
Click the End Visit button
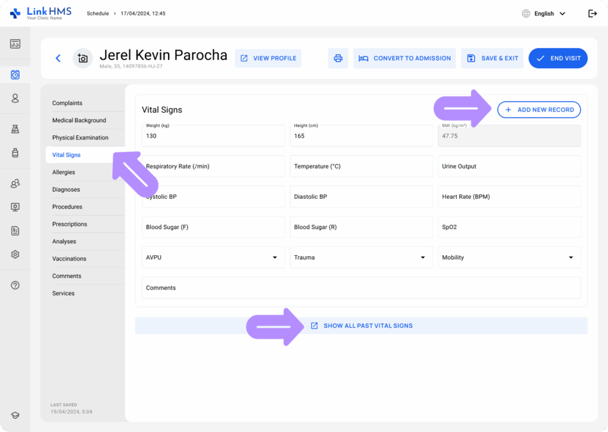[x=558, y=58]
